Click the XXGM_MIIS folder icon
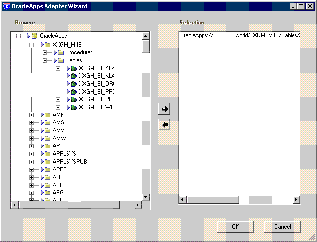The image size is (317, 242). (48, 45)
